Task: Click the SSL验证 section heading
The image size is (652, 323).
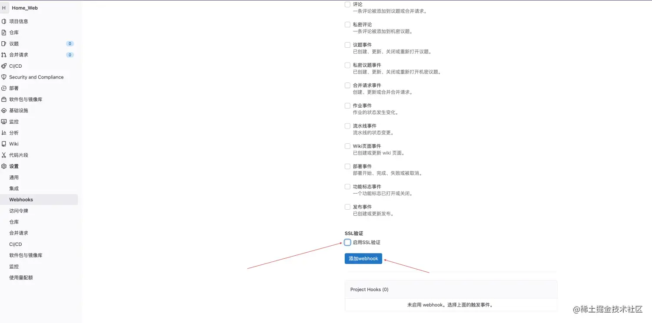Action: 354,234
